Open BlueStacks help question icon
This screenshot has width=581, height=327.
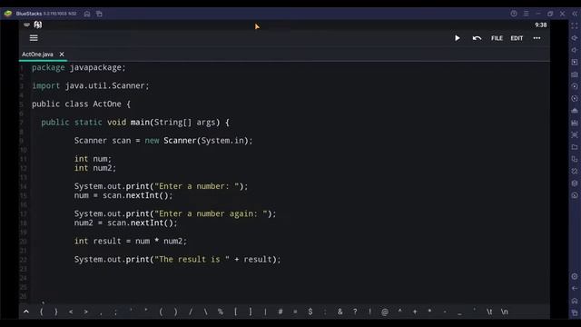(514, 14)
